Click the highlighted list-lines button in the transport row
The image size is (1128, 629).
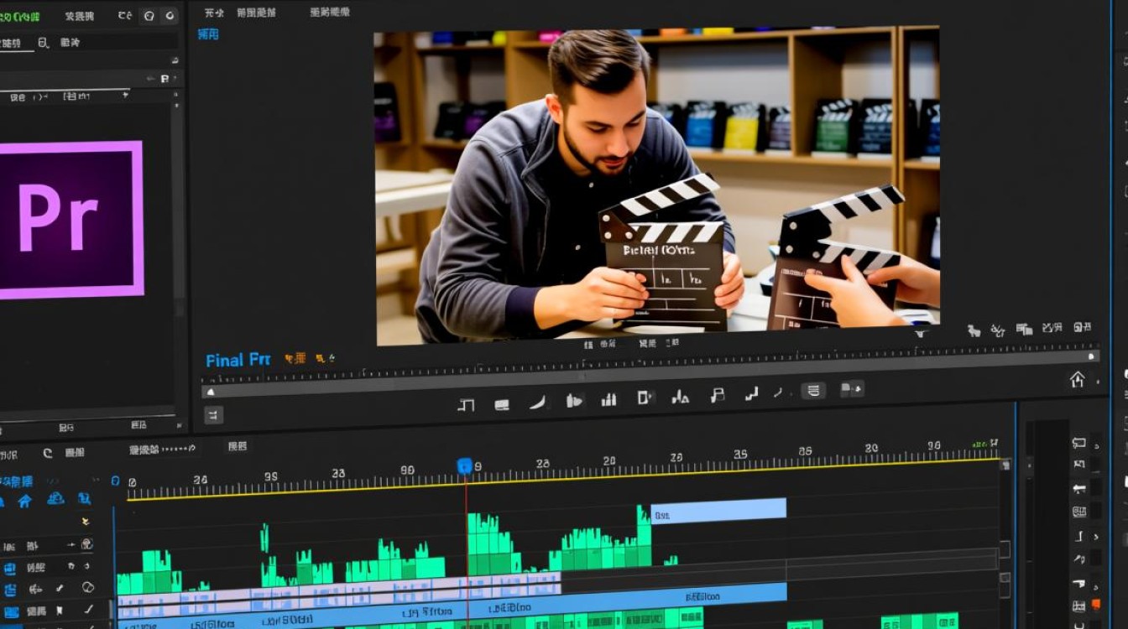(x=812, y=390)
